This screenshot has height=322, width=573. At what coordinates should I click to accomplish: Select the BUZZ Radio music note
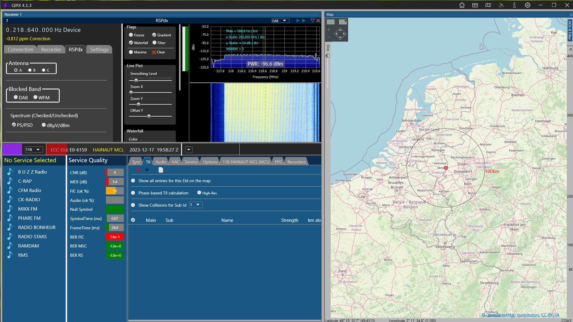(10, 172)
